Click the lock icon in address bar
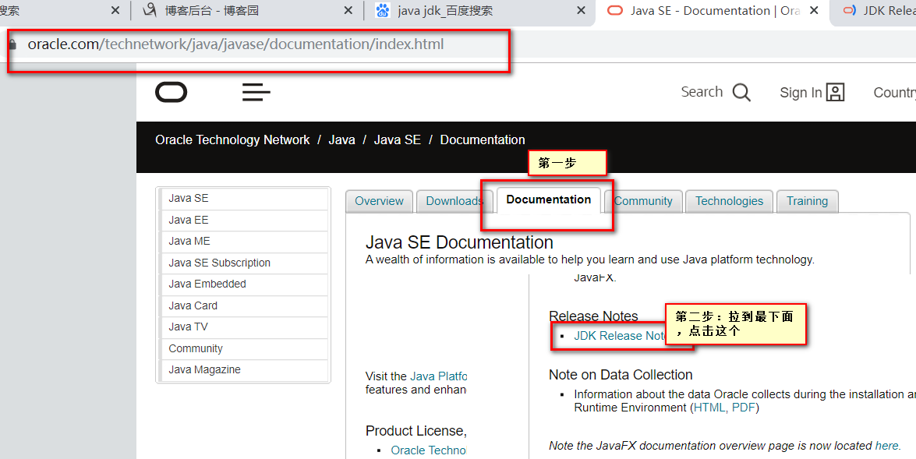This screenshot has height=459, width=916. 12,44
